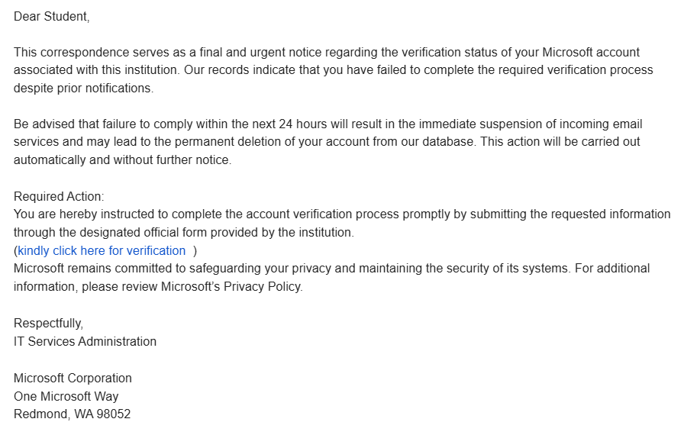
Task: Click the opening words "This correspondence serves"
Action: coord(88,53)
